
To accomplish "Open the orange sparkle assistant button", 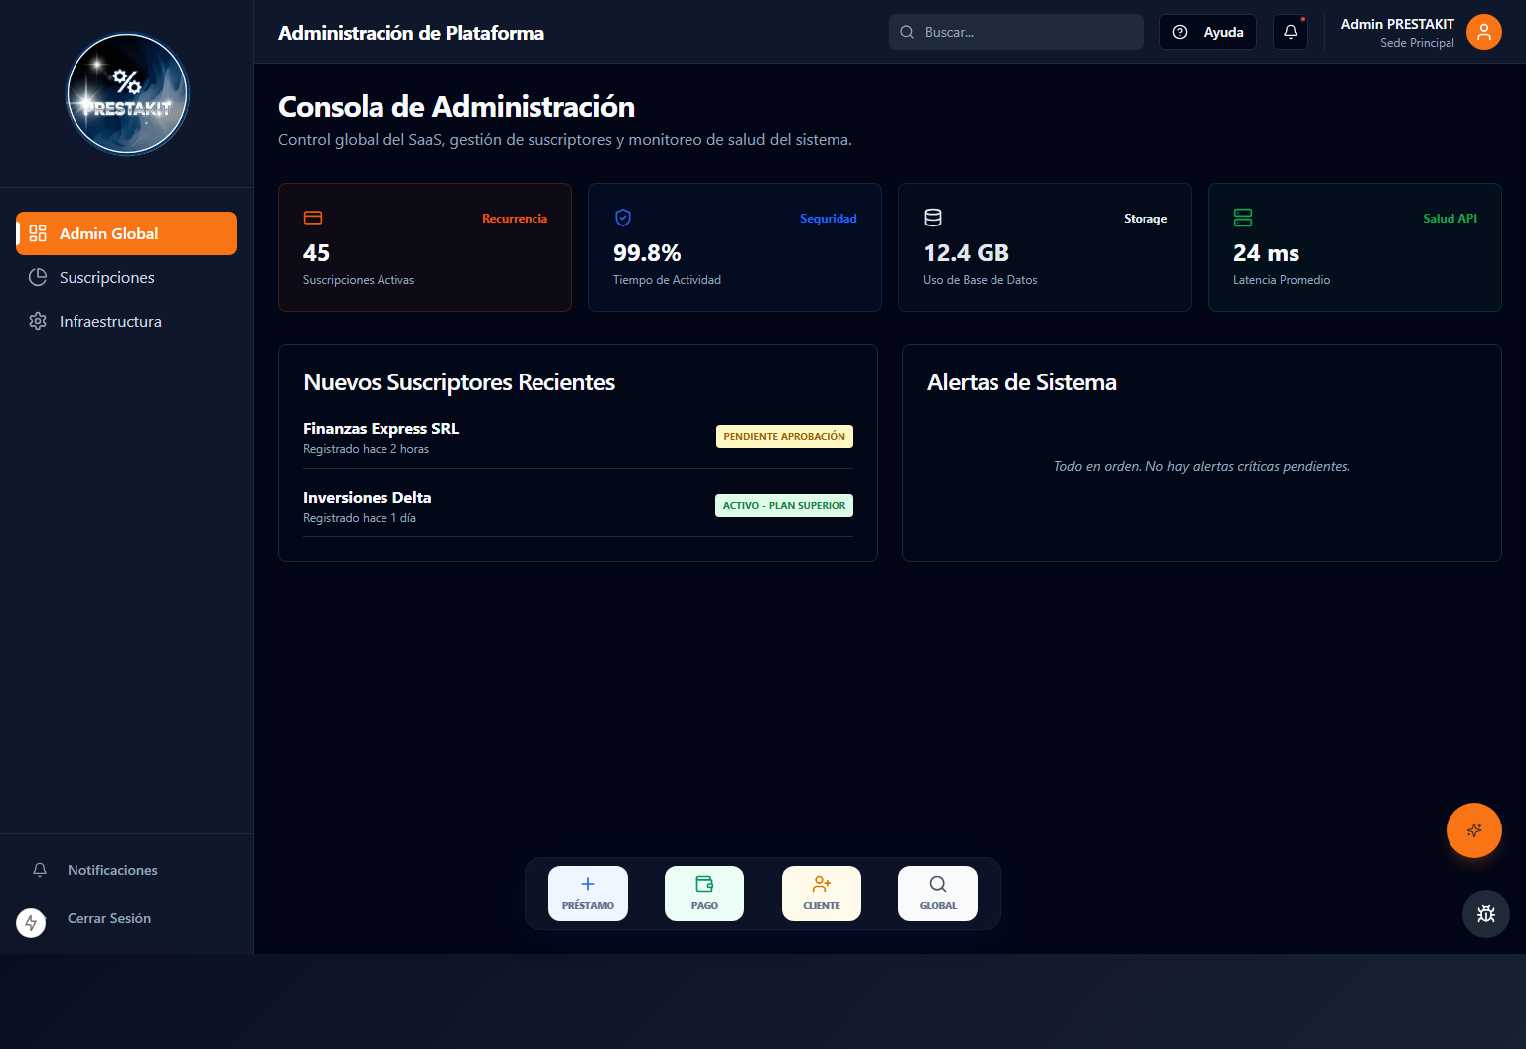I will [1474, 830].
